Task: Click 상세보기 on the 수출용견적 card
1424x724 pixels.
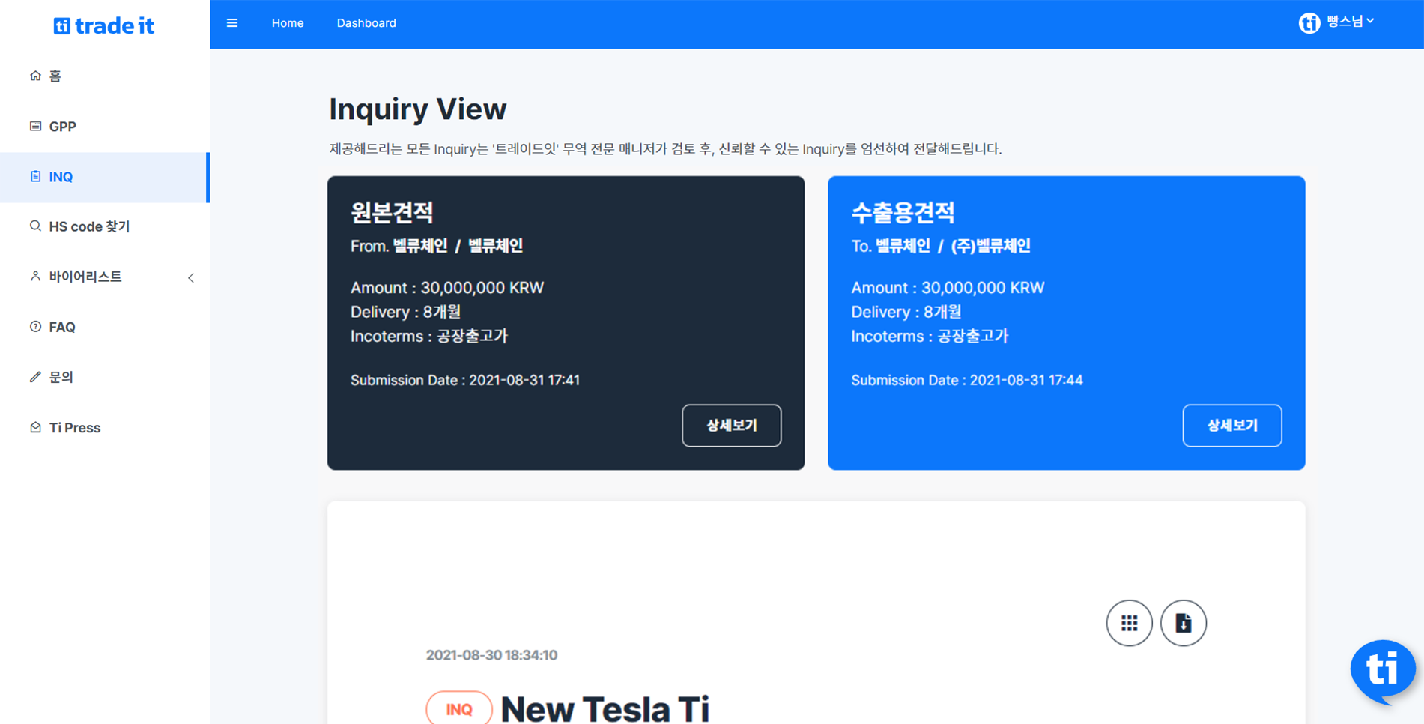Action: pos(1231,426)
